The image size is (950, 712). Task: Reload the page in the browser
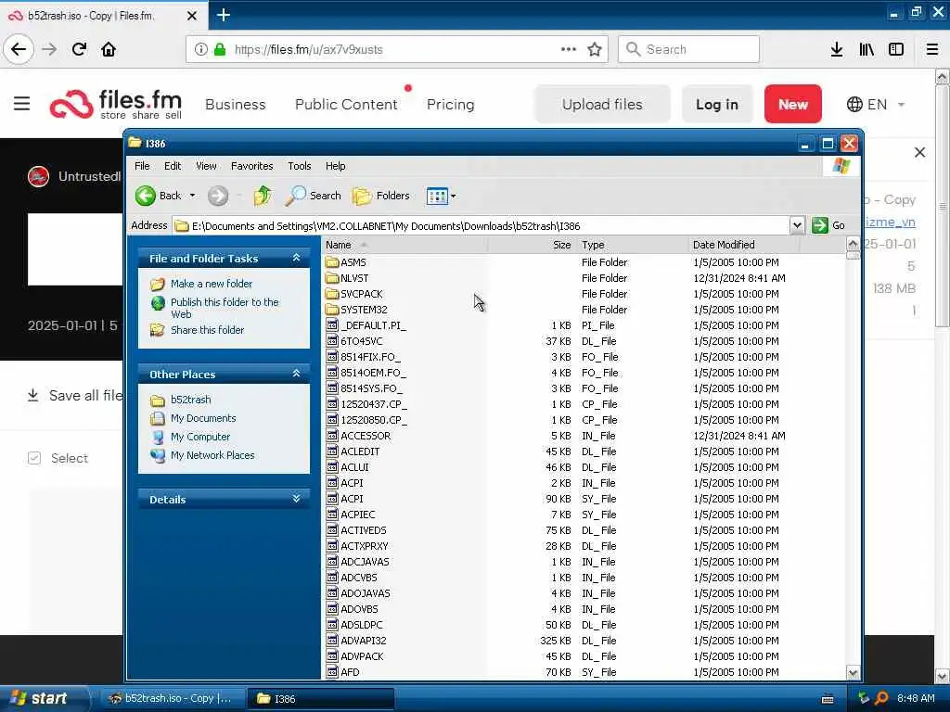click(x=80, y=49)
